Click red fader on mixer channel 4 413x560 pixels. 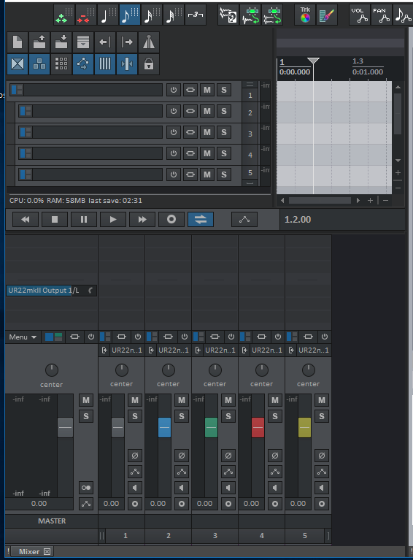point(258,427)
